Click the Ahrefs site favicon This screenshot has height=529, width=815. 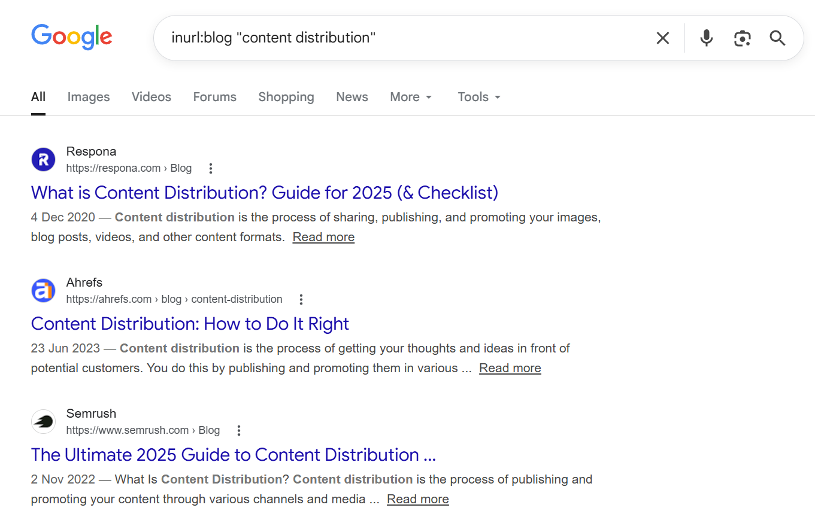(43, 290)
